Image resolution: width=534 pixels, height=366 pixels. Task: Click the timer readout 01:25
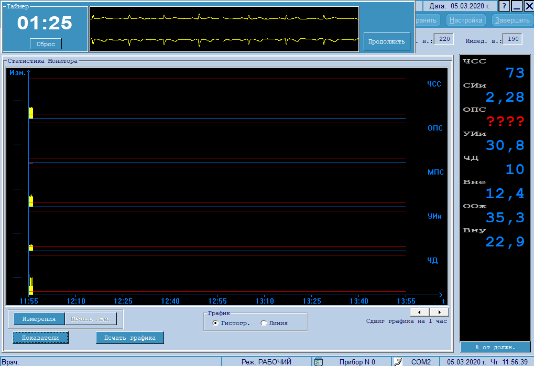point(45,23)
